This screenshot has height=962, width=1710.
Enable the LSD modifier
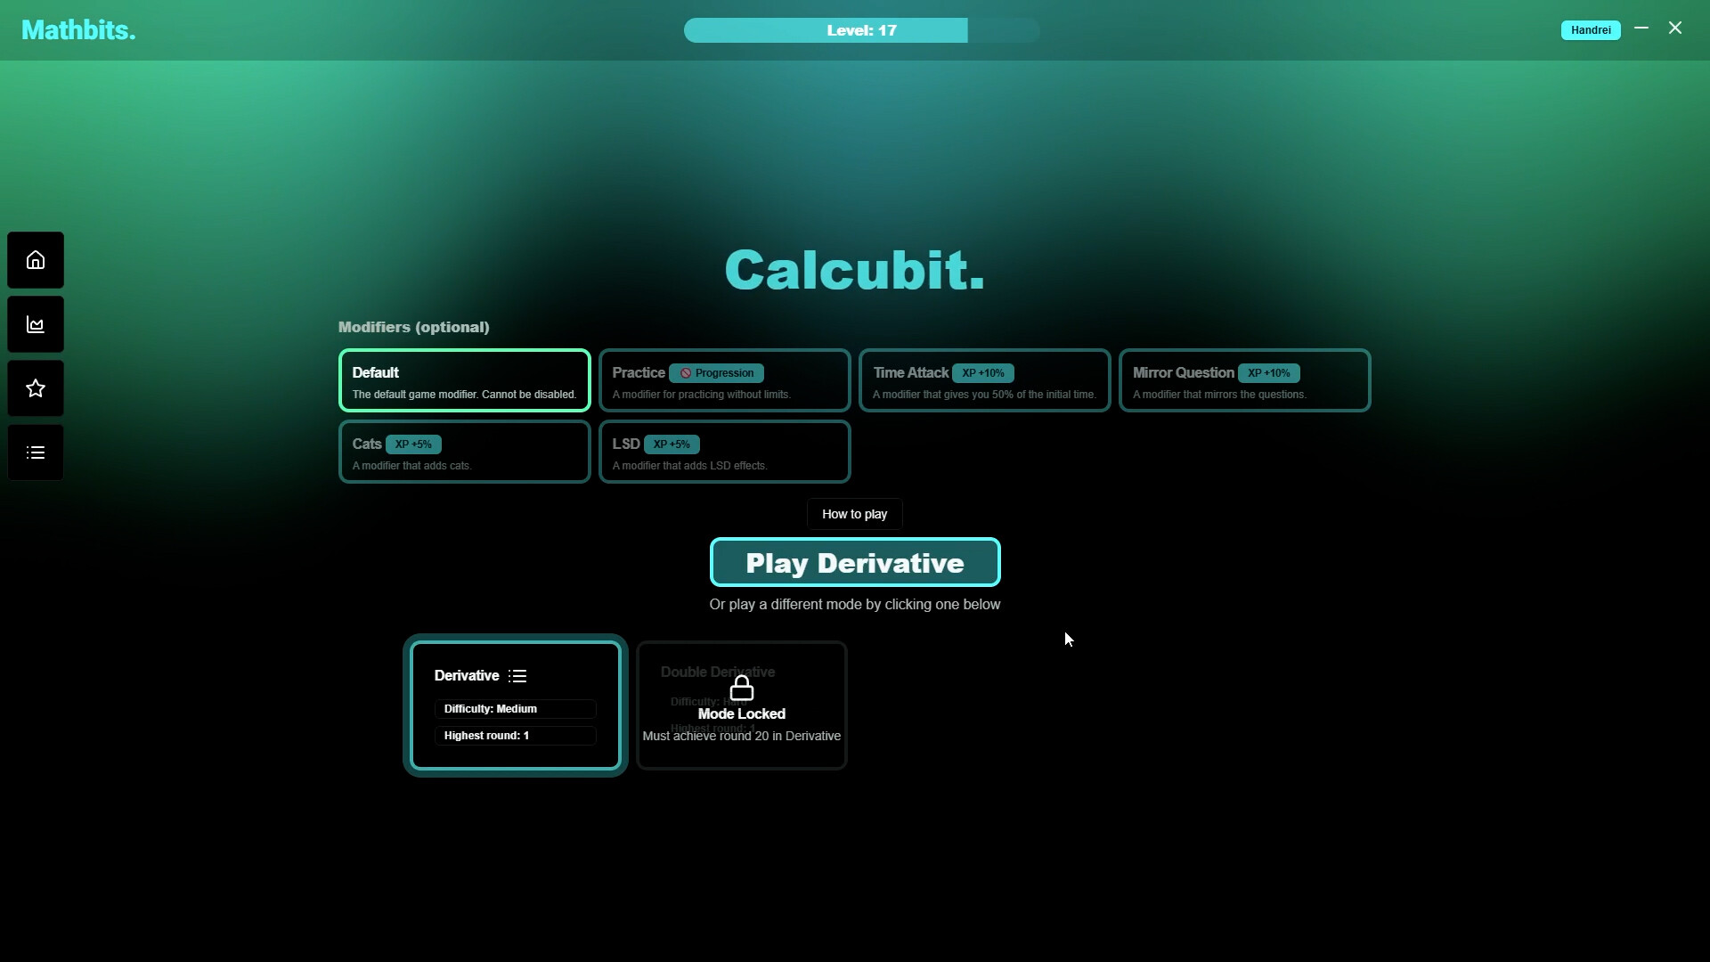724,452
